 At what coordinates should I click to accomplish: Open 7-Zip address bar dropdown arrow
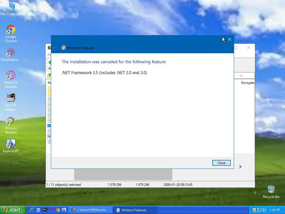[241, 76]
